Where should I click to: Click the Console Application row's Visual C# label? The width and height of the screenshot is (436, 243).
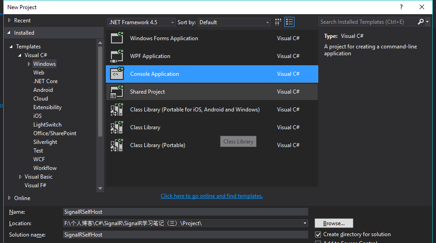click(289, 74)
